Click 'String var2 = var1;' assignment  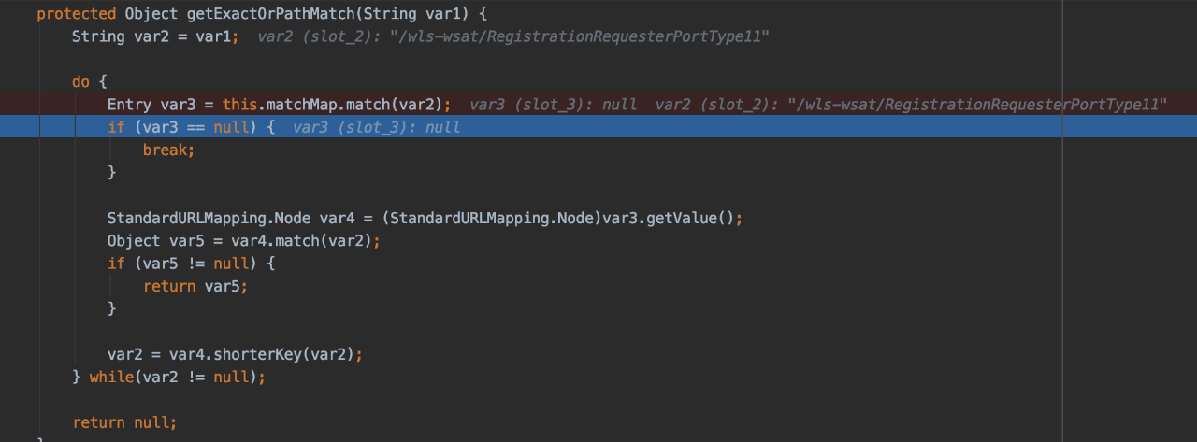[155, 37]
